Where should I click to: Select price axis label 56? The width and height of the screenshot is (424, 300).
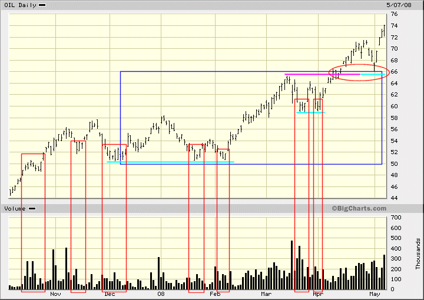tap(394, 129)
